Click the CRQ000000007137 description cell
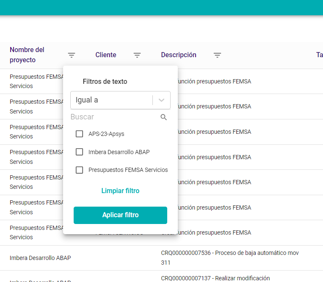 tap(215, 278)
